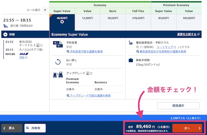Click the 事前座席指定 seat icon

click(x=131, y=43)
